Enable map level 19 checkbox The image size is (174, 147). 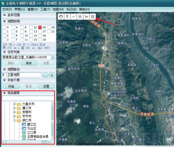coord(40,40)
